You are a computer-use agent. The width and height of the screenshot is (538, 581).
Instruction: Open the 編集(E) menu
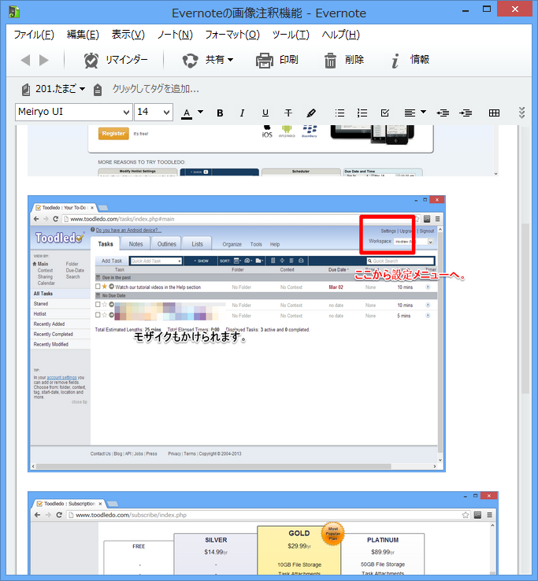pyautogui.click(x=83, y=35)
